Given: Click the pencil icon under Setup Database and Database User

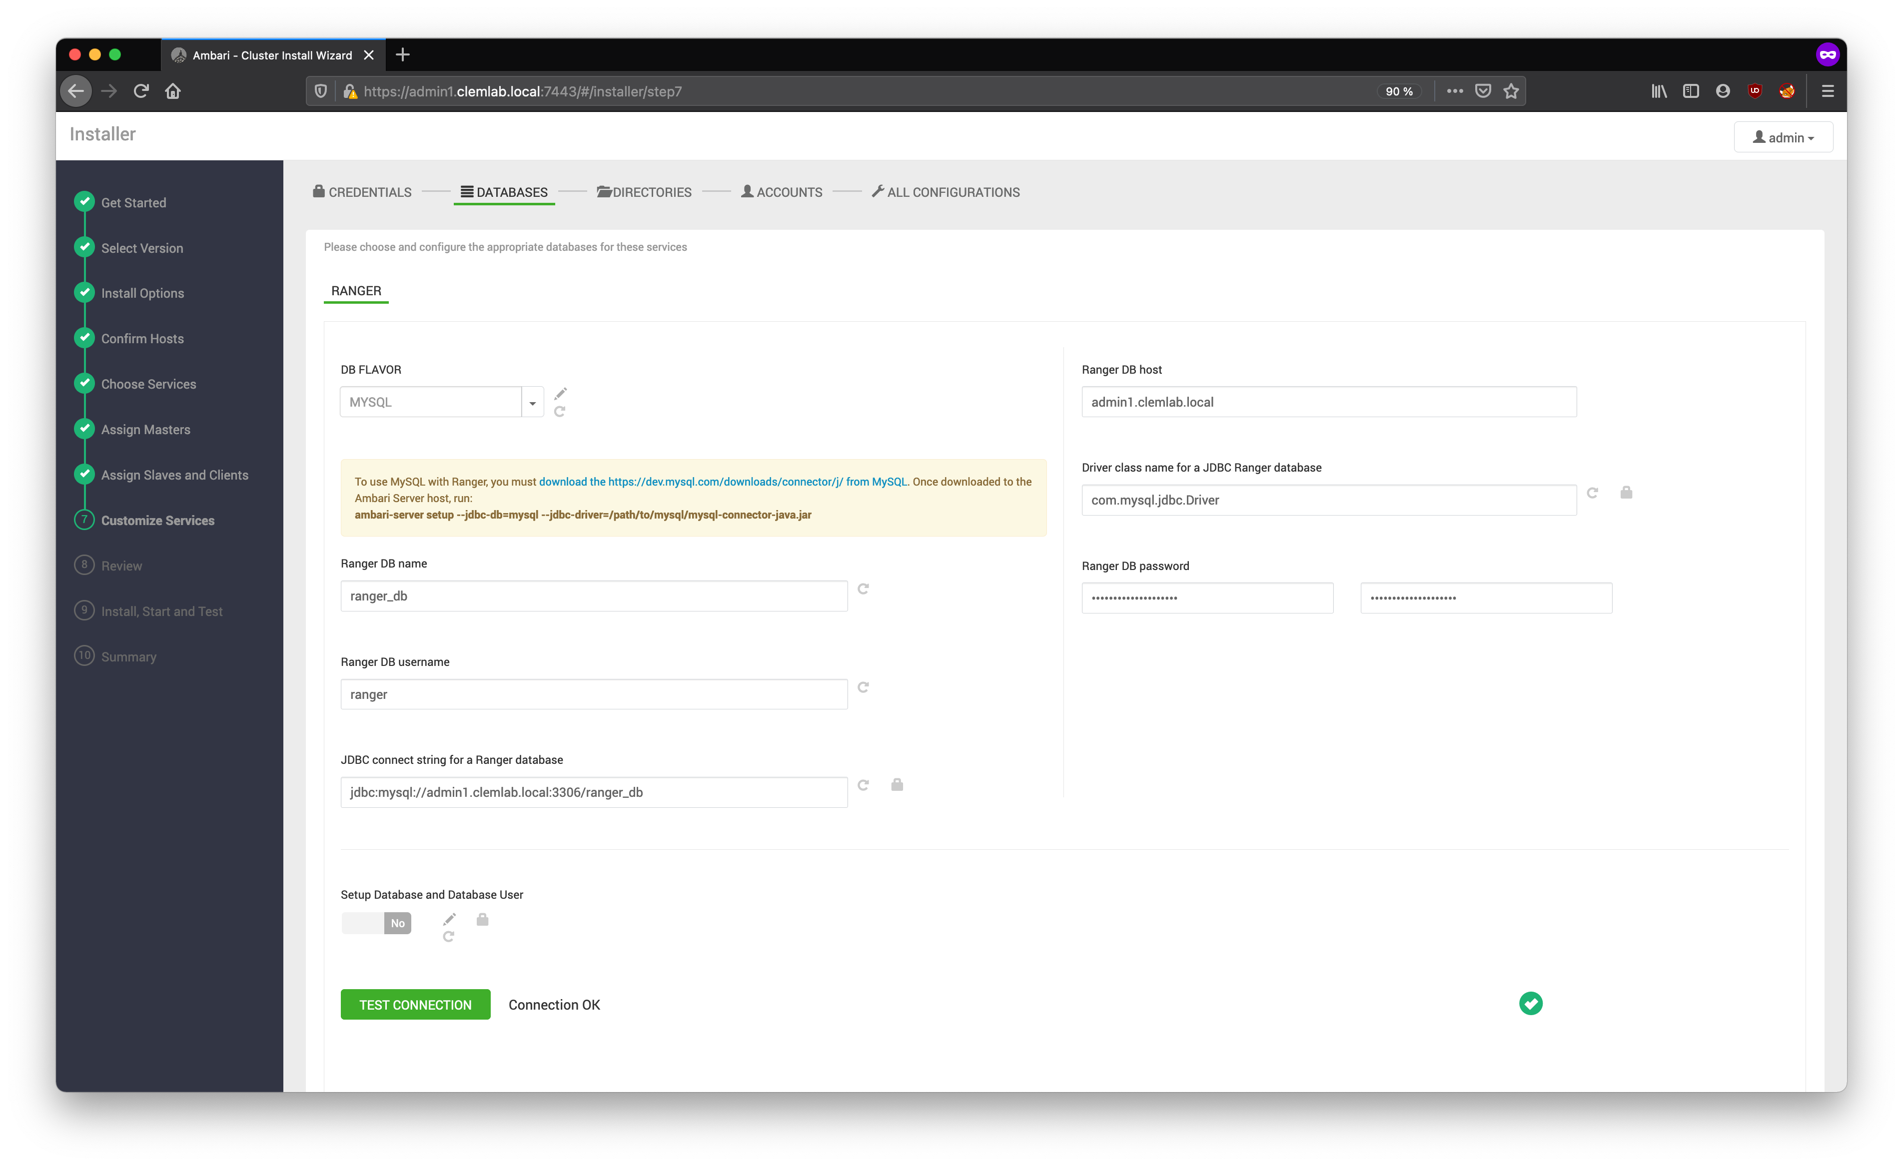Looking at the screenshot, I should pyautogui.click(x=449, y=919).
